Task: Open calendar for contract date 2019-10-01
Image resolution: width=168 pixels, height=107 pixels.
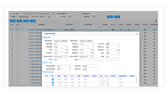Action: click(x=66, y=56)
